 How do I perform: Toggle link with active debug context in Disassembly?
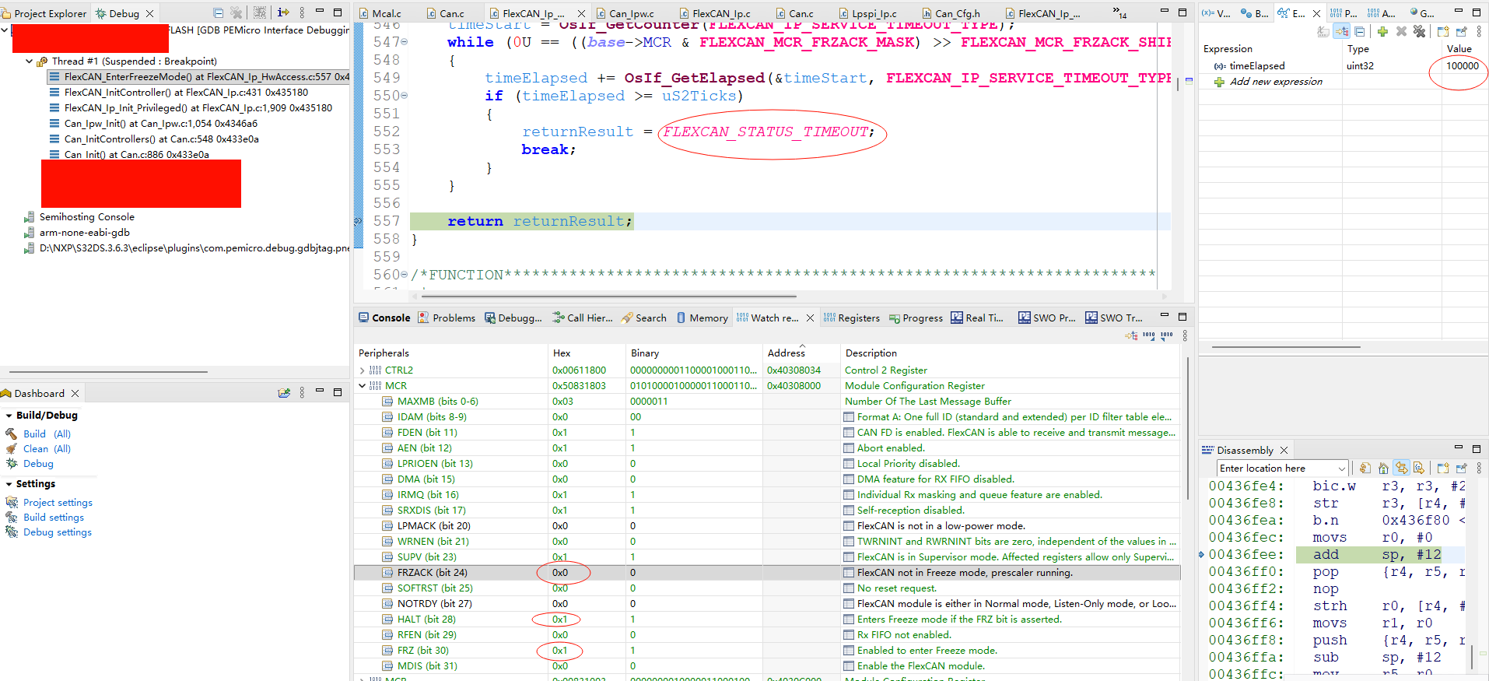click(1401, 468)
